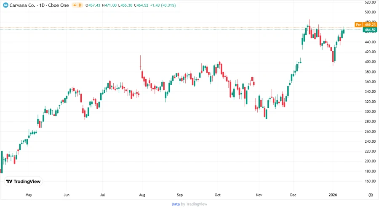Click the 400.00 price scale label
Viewport: 379px width, 209px height.
[370, 62]
